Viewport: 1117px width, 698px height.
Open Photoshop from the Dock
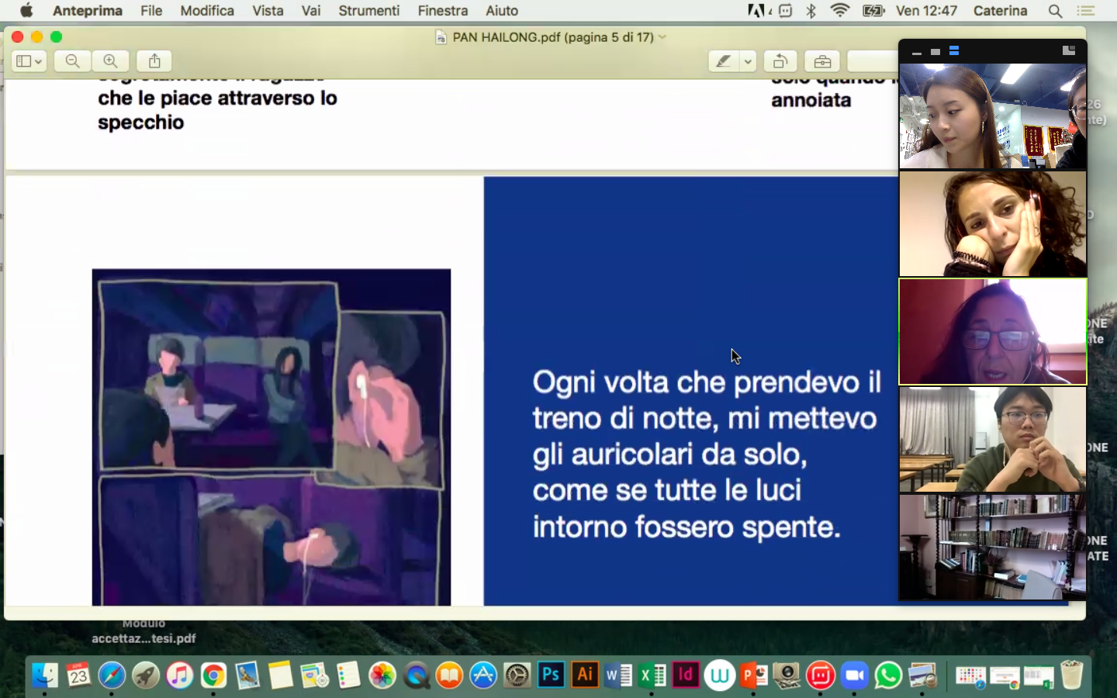coord(551,676)
